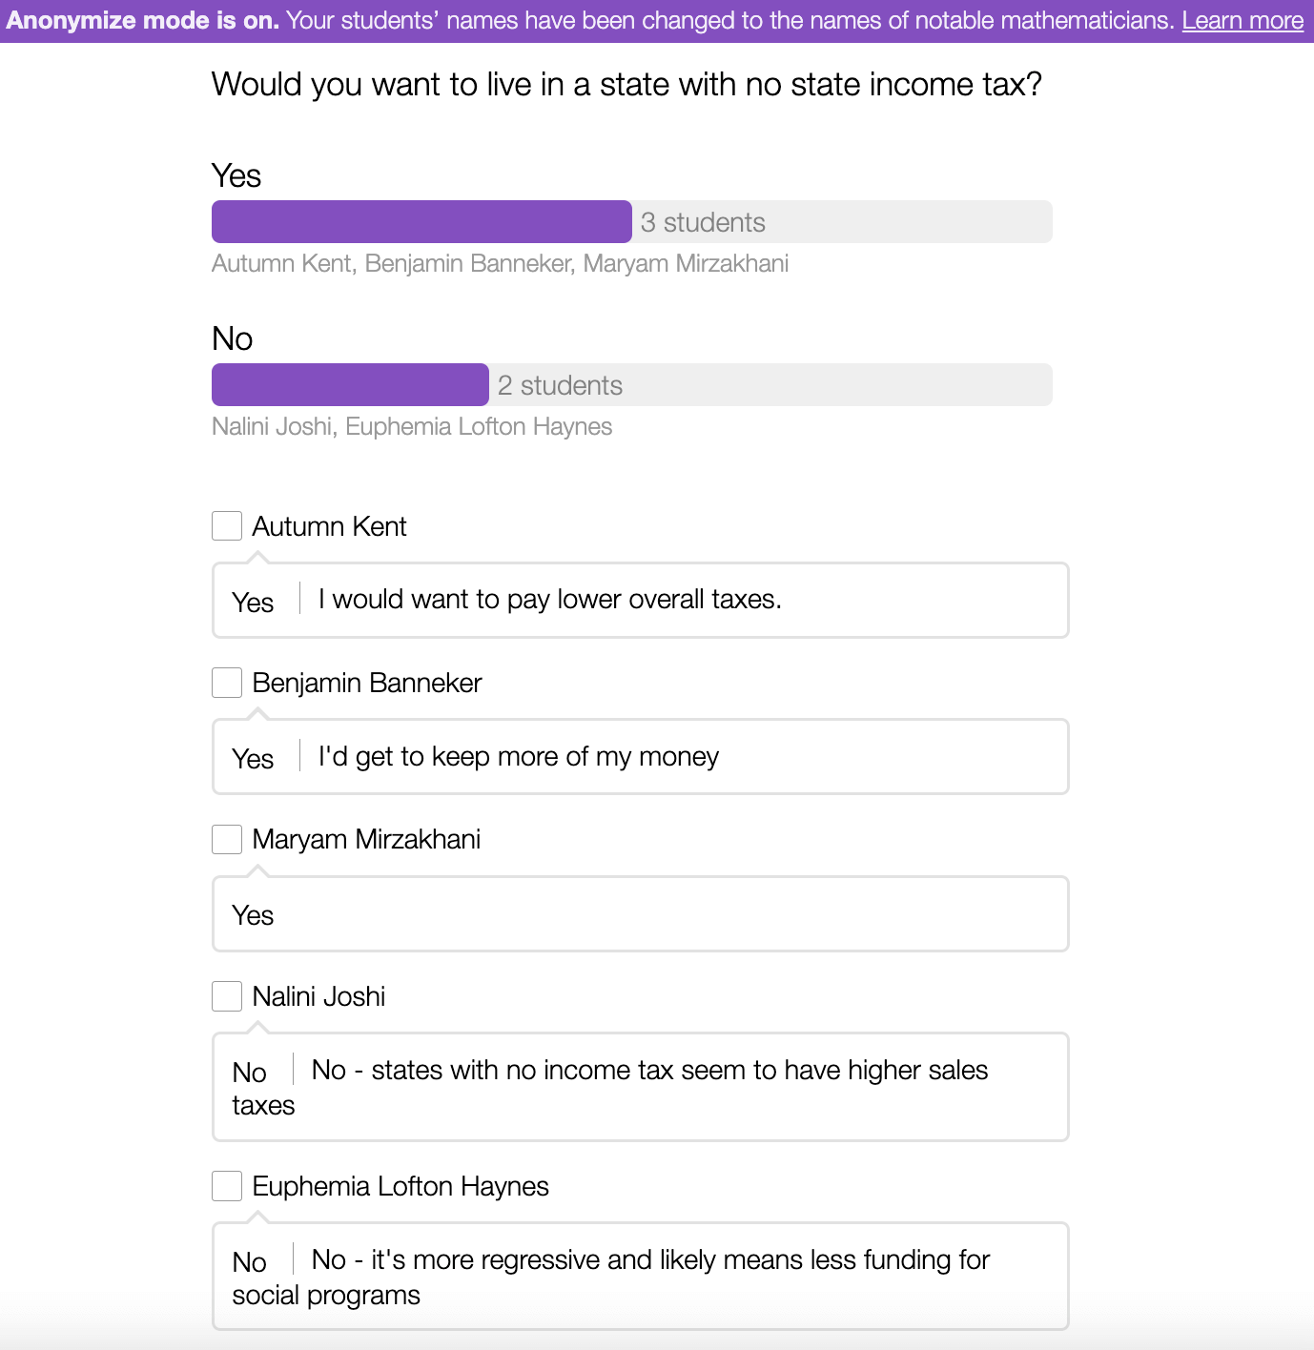Screen dimensions: 1314x1350
Task: Click the 'Would you want to live' question title
Action: (x=626, y=84)
